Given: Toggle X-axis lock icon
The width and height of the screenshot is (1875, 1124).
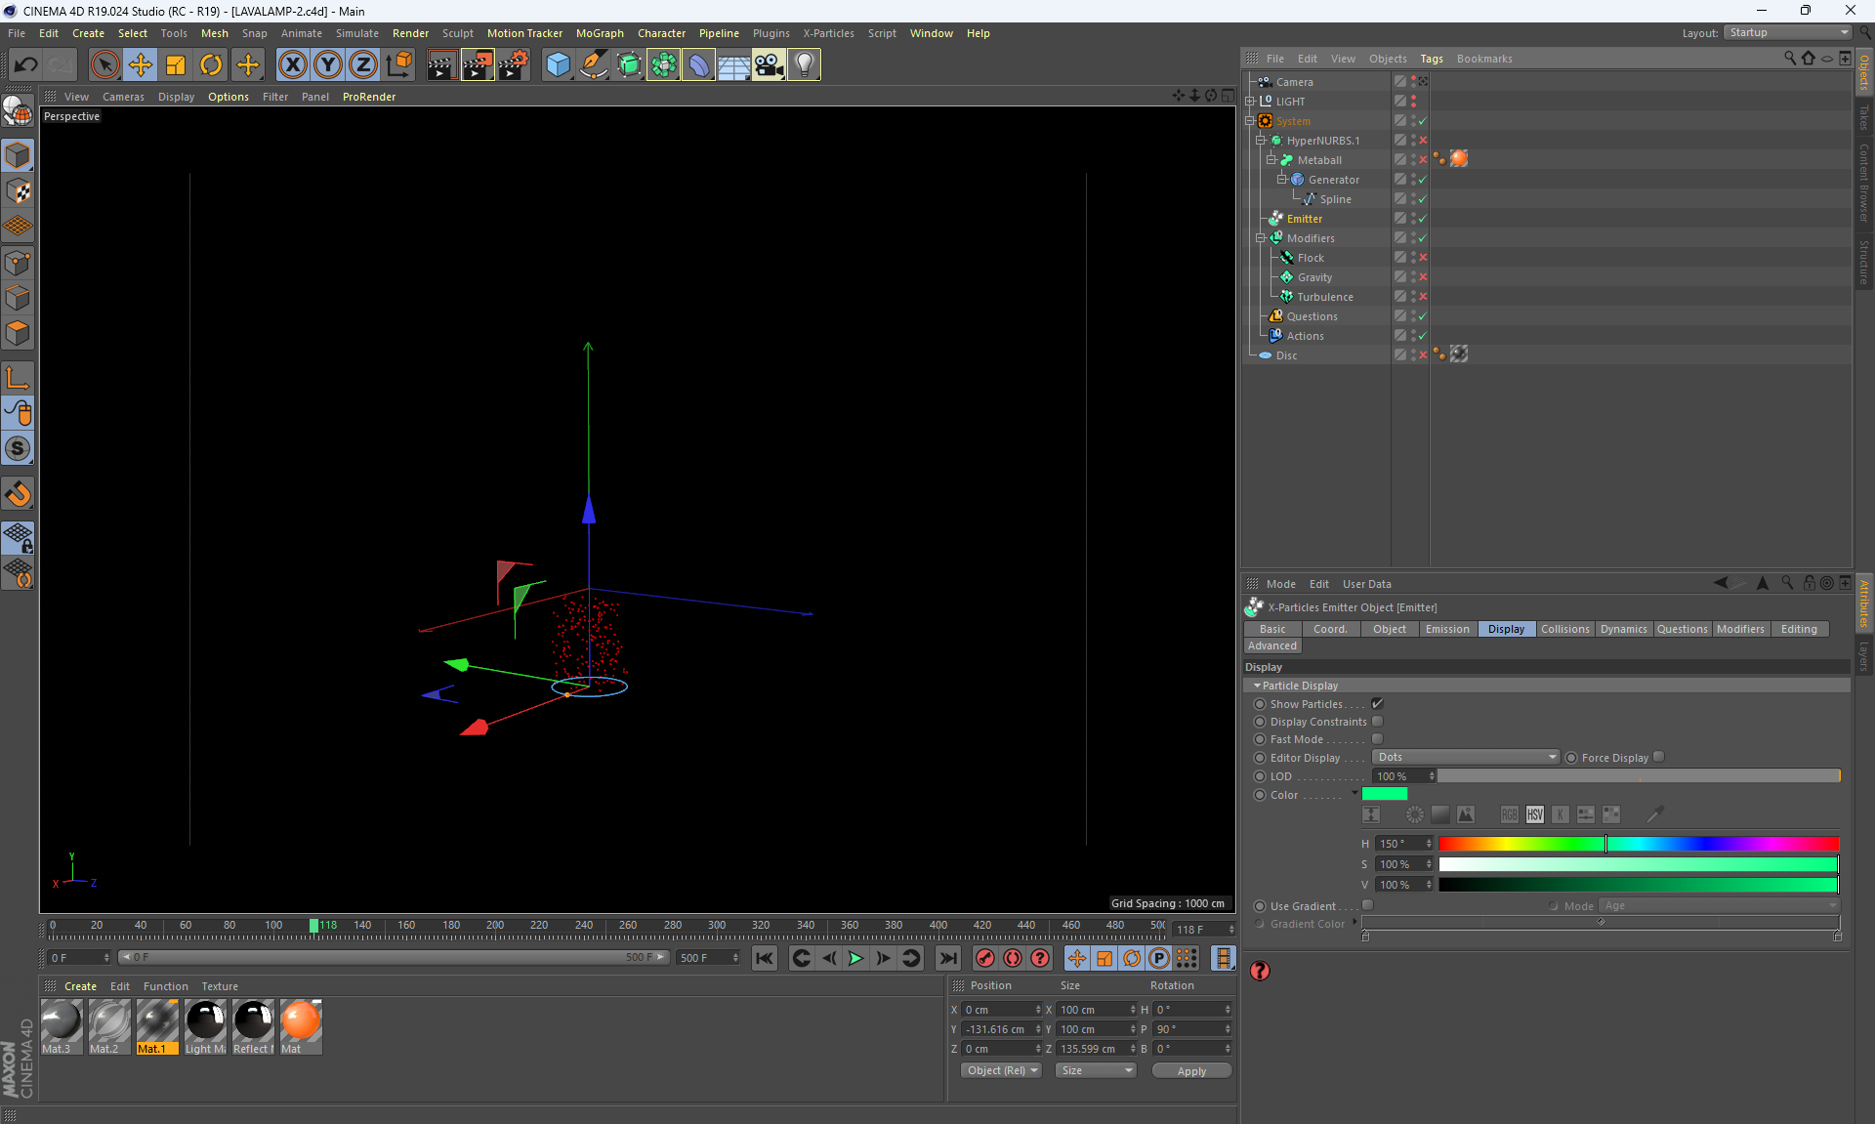Looking at the screenshot, I should coord(291,65).
